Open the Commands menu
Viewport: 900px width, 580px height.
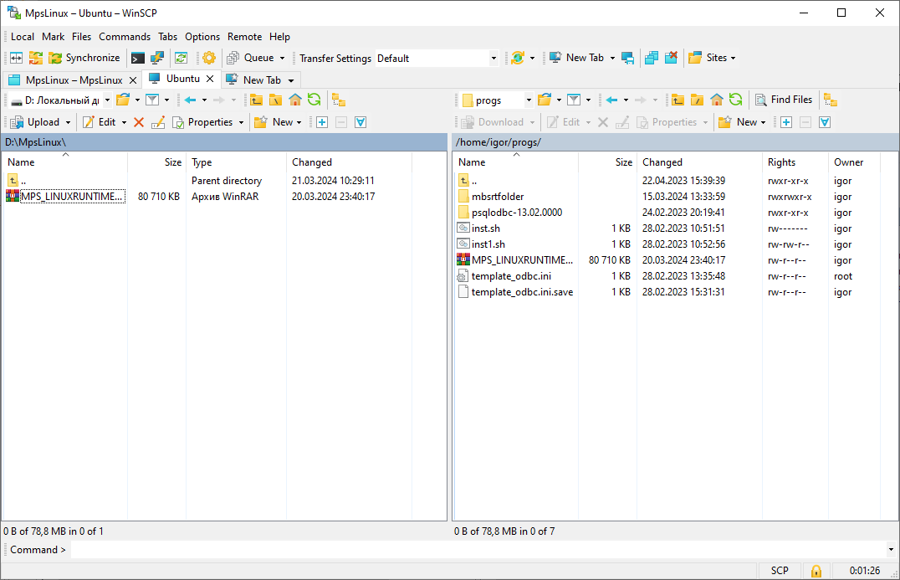(125, 37)
